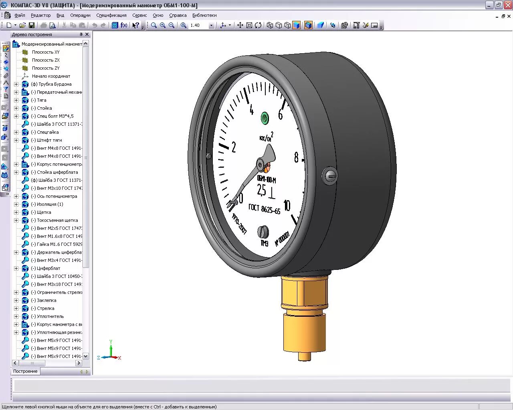Open a file from disk
The width and height of the screenshot is (513, 410).
[x=23, y=25]
